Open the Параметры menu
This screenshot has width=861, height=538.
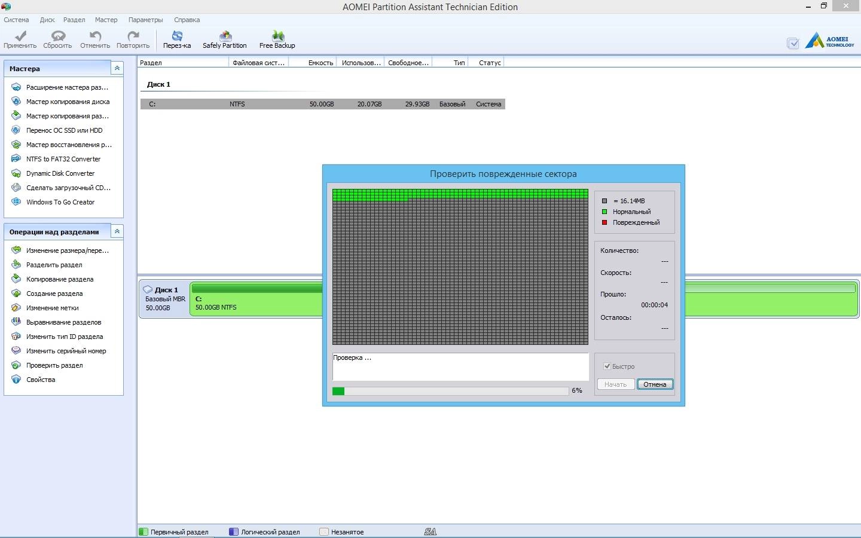[145, 20]
